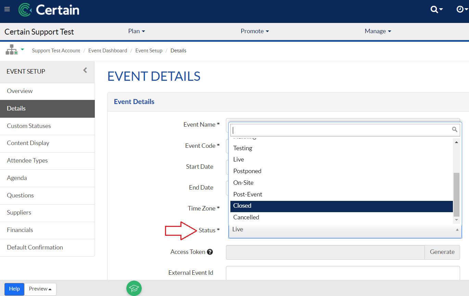Open Agenda in the sidebar

point(47,178)
